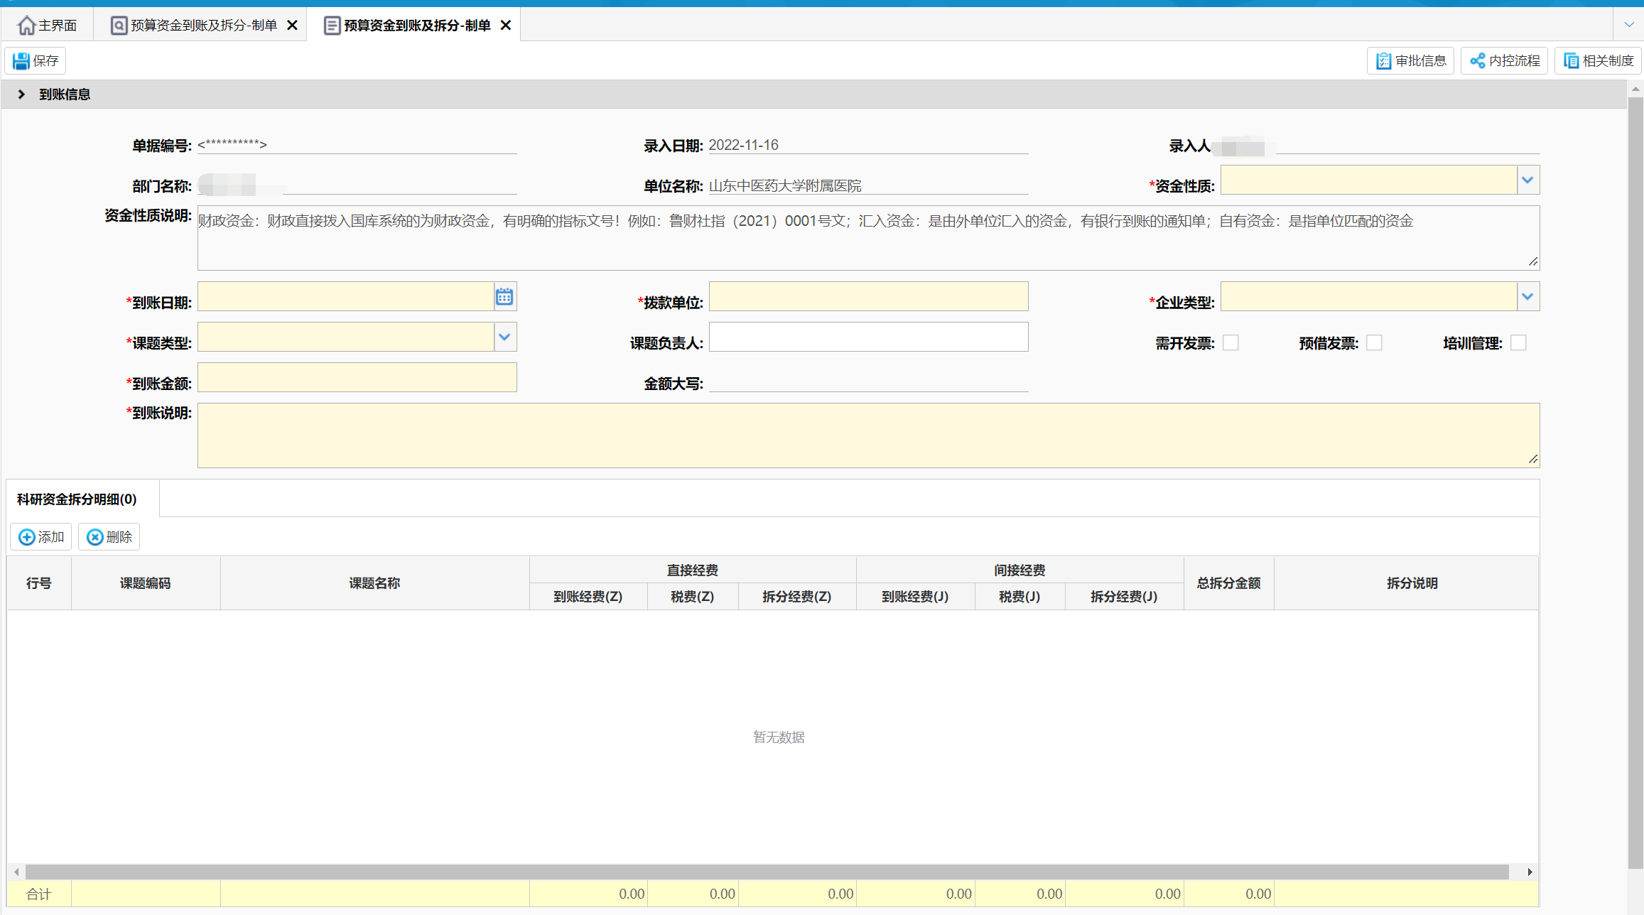1644x915 pixels.
Task: Click the 拆分经费(J) column header
Action: tap(1124, 597)
